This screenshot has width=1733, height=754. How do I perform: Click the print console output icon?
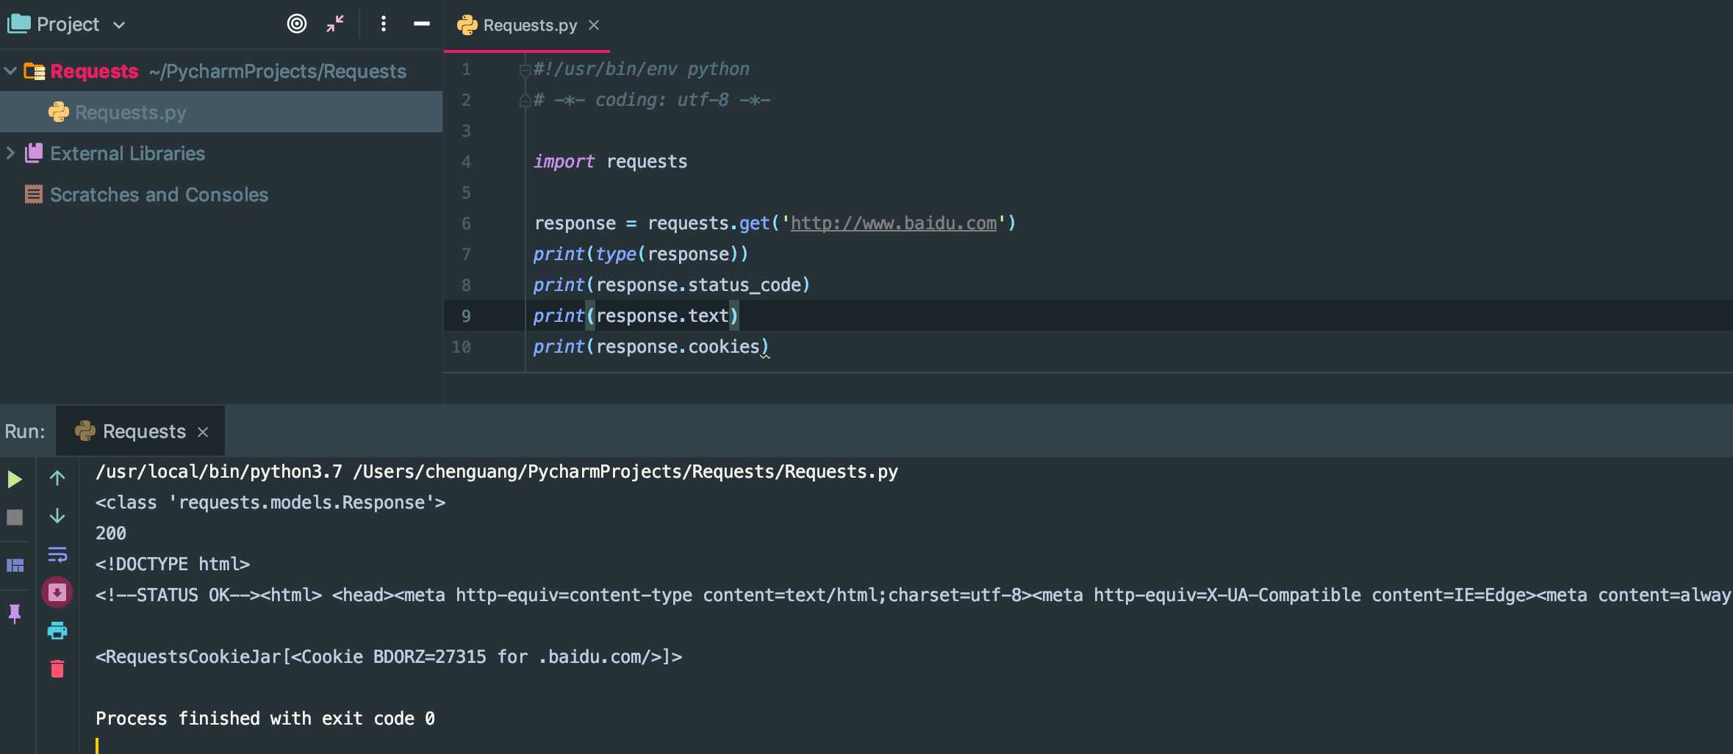(x=57, y=631)
